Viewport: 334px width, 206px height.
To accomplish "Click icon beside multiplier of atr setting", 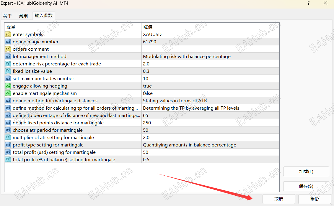I will point(8,138).
